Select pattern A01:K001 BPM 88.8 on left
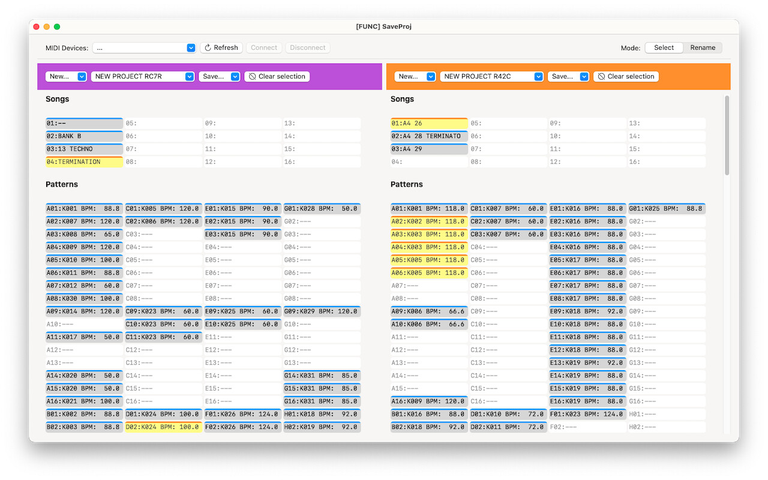Image resolution: width=768 pixels, height=480 pixels. (84, 209)
